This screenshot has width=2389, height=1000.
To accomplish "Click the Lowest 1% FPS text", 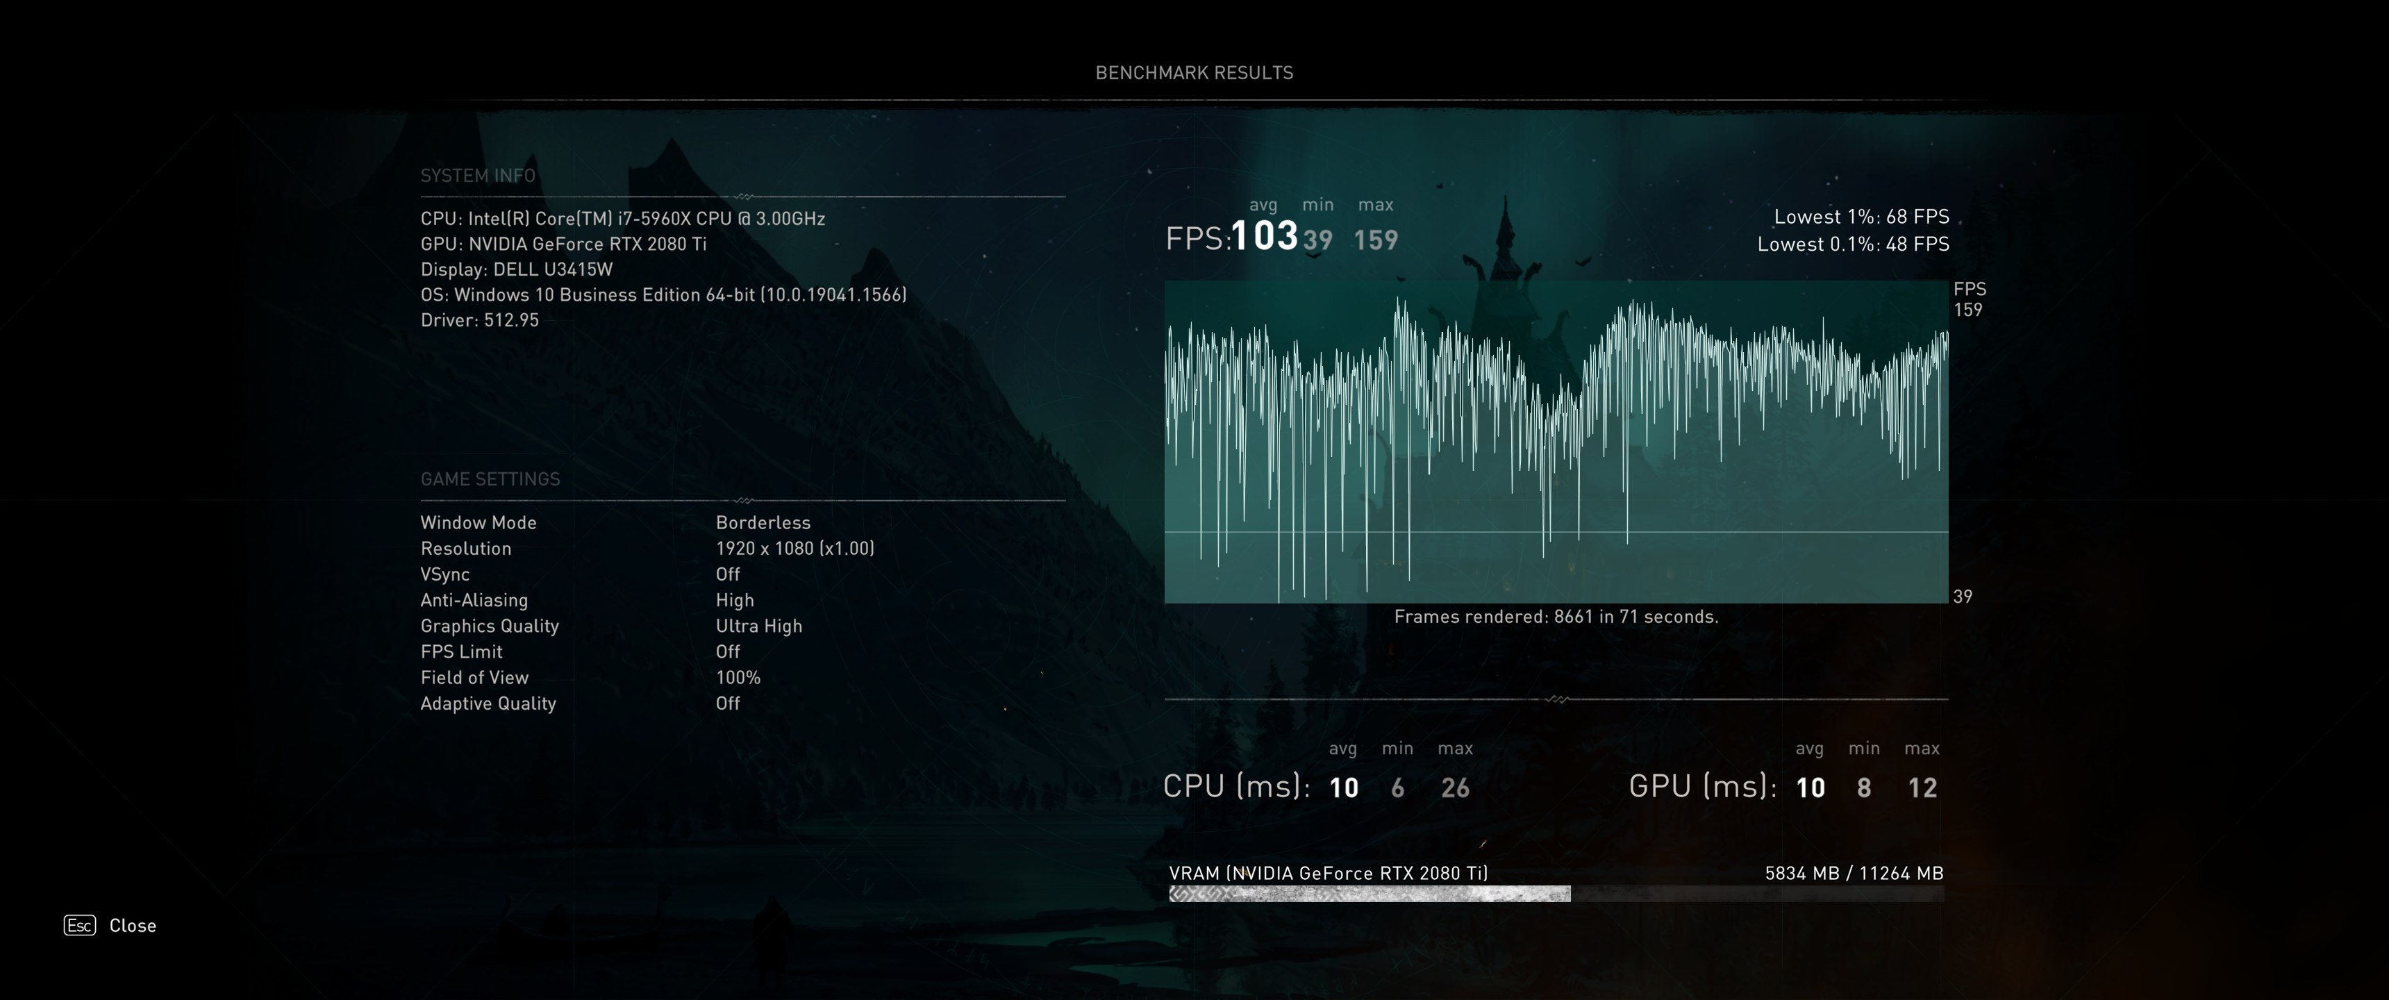I will [x=1861, y=216].
